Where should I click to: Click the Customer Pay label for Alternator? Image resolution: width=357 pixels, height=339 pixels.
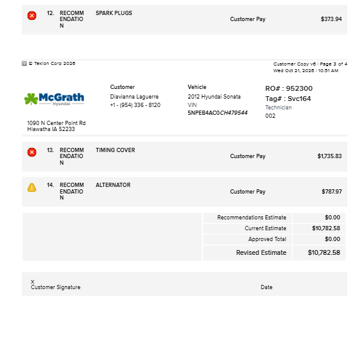pyautogui.click(x=248, y=192)
